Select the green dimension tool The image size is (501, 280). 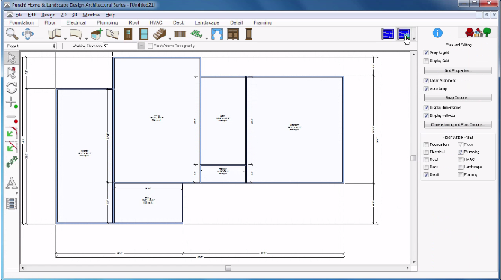[x=11, y=162]
